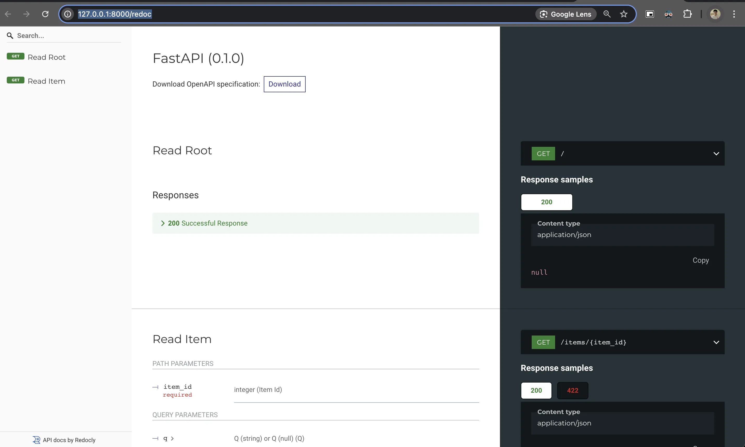This screenshot has height=447, width=745.
Task: Download the OpenAPI specification
Action: [284, 84]
